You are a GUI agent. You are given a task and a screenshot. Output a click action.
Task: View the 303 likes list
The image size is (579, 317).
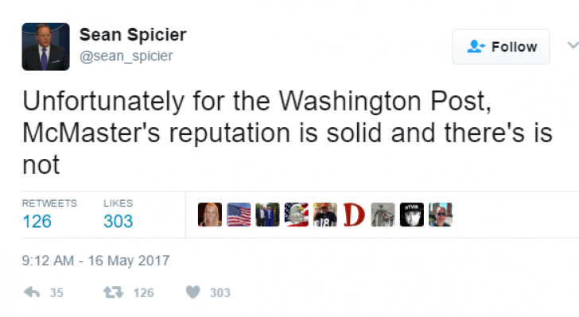click(x=119, y=215)
